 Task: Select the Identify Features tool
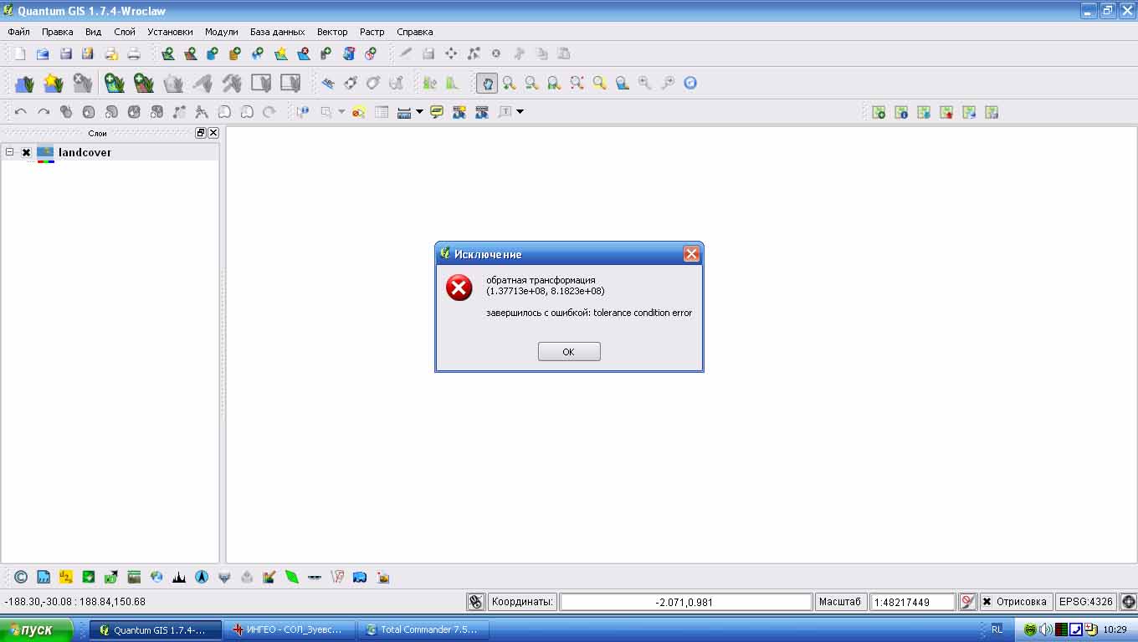pos(303,112)
